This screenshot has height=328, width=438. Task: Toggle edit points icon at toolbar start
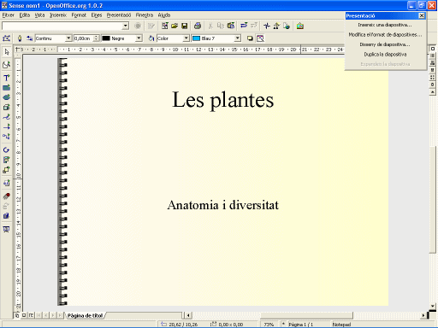tap(6, 38)
